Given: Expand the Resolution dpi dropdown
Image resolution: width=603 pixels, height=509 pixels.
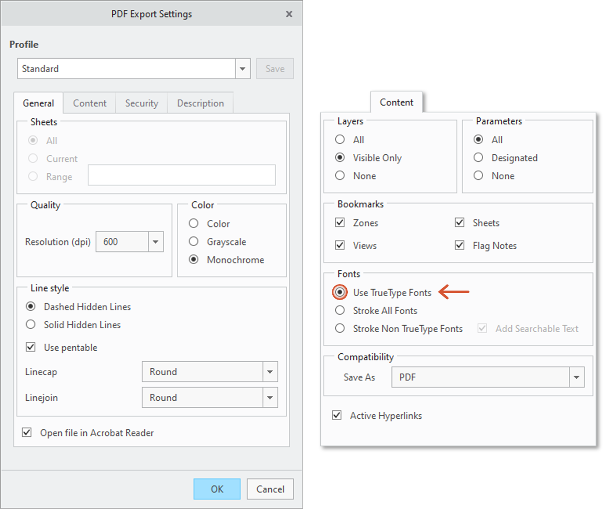Looking at the screenshot, I should (x=155, y=242).
